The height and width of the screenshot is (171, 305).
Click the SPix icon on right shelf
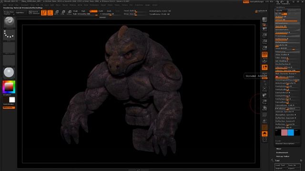(264, 25)
